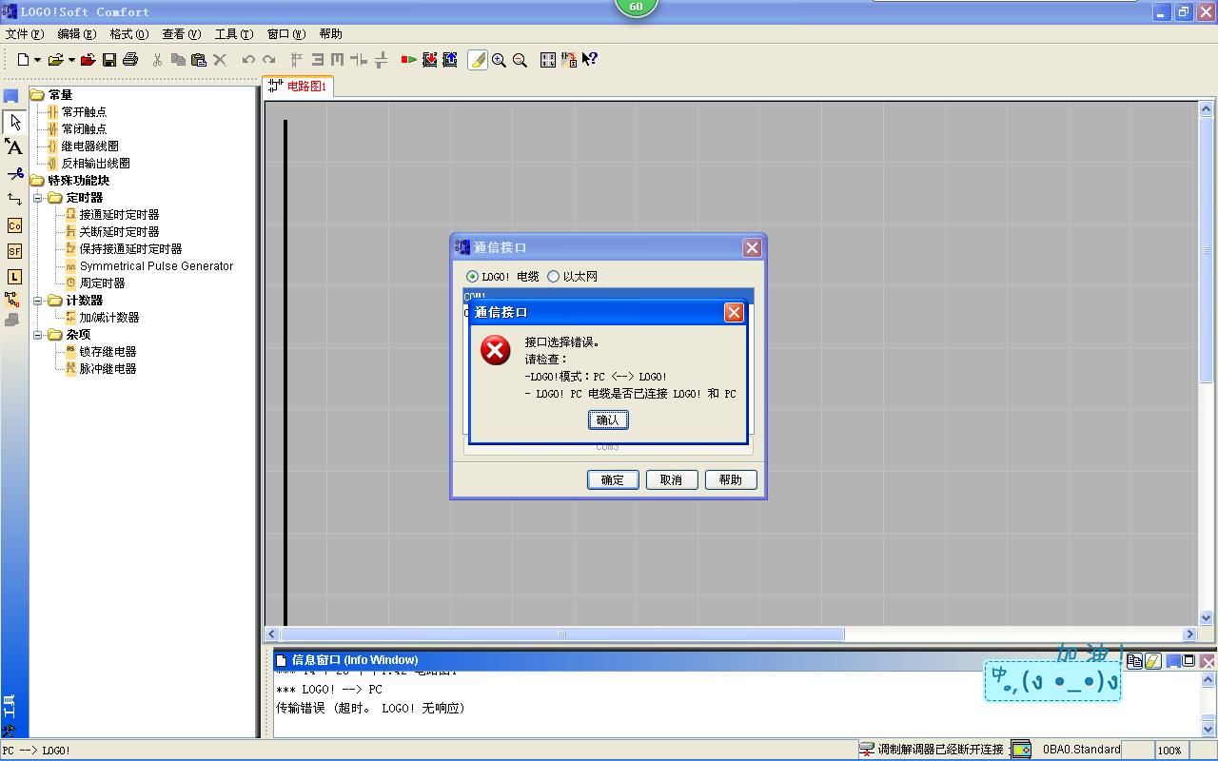Screen dimensions: 1218x761
Task: Click the Copy toolbar icon
Action: 178,60
